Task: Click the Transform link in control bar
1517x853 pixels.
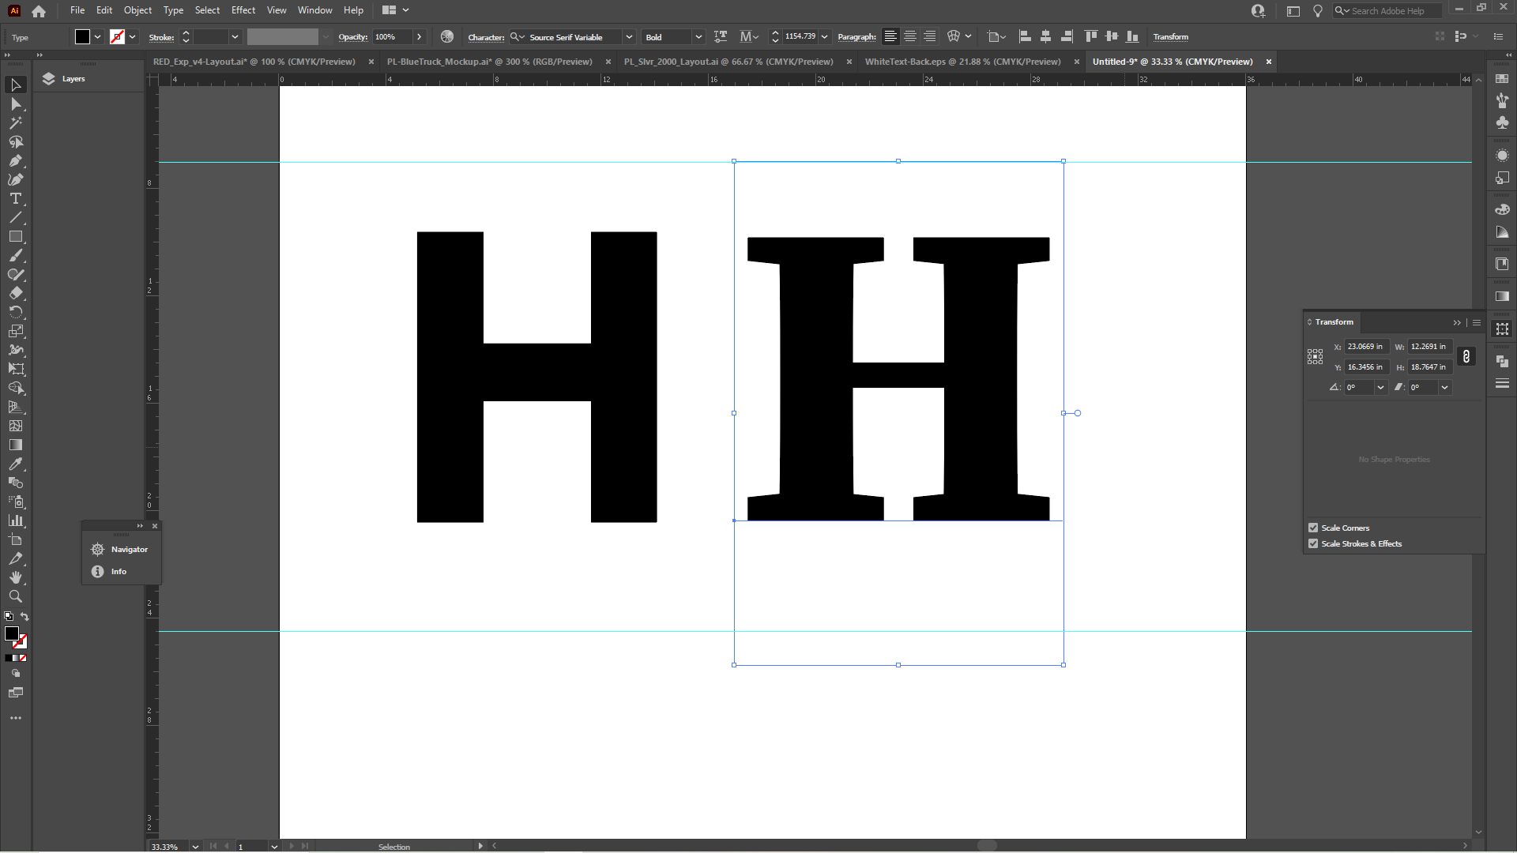Action: pos(1170,37)
